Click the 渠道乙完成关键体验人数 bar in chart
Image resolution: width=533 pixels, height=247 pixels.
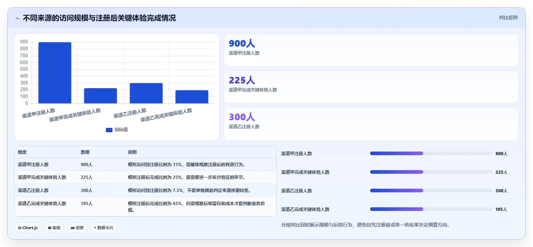pyautogui.click(x=192, y=97)
